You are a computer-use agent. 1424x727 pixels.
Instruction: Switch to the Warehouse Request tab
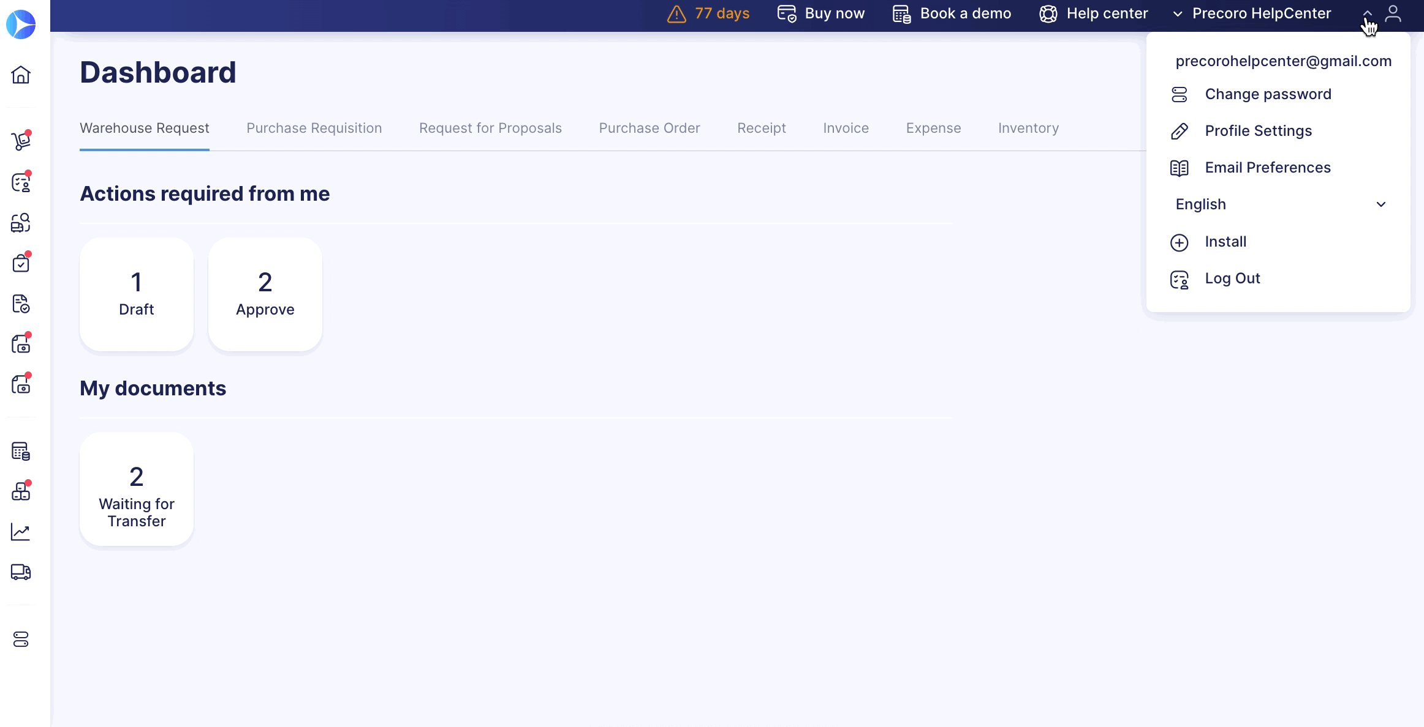click(145, 128)
